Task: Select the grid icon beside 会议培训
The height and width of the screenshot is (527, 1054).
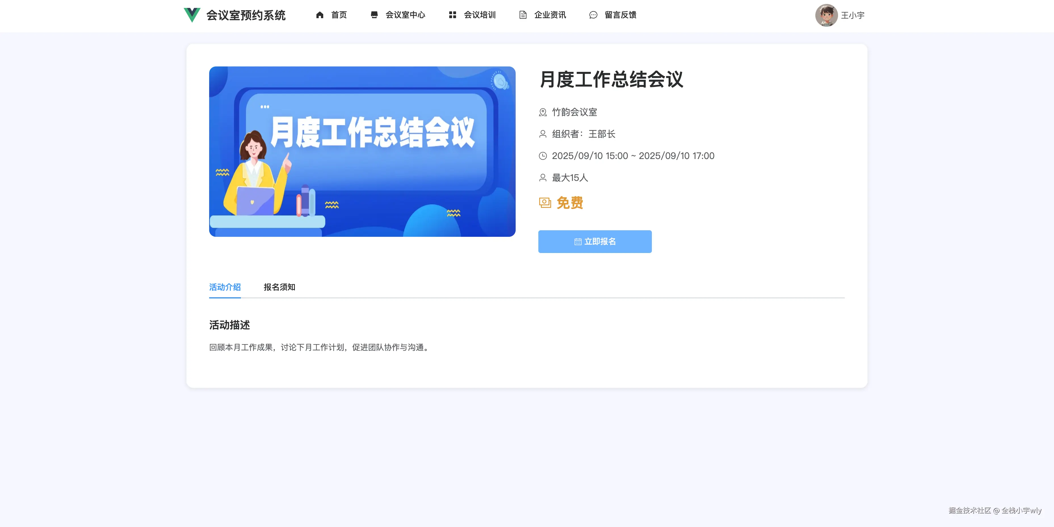Action: click(x=453, y=15)
